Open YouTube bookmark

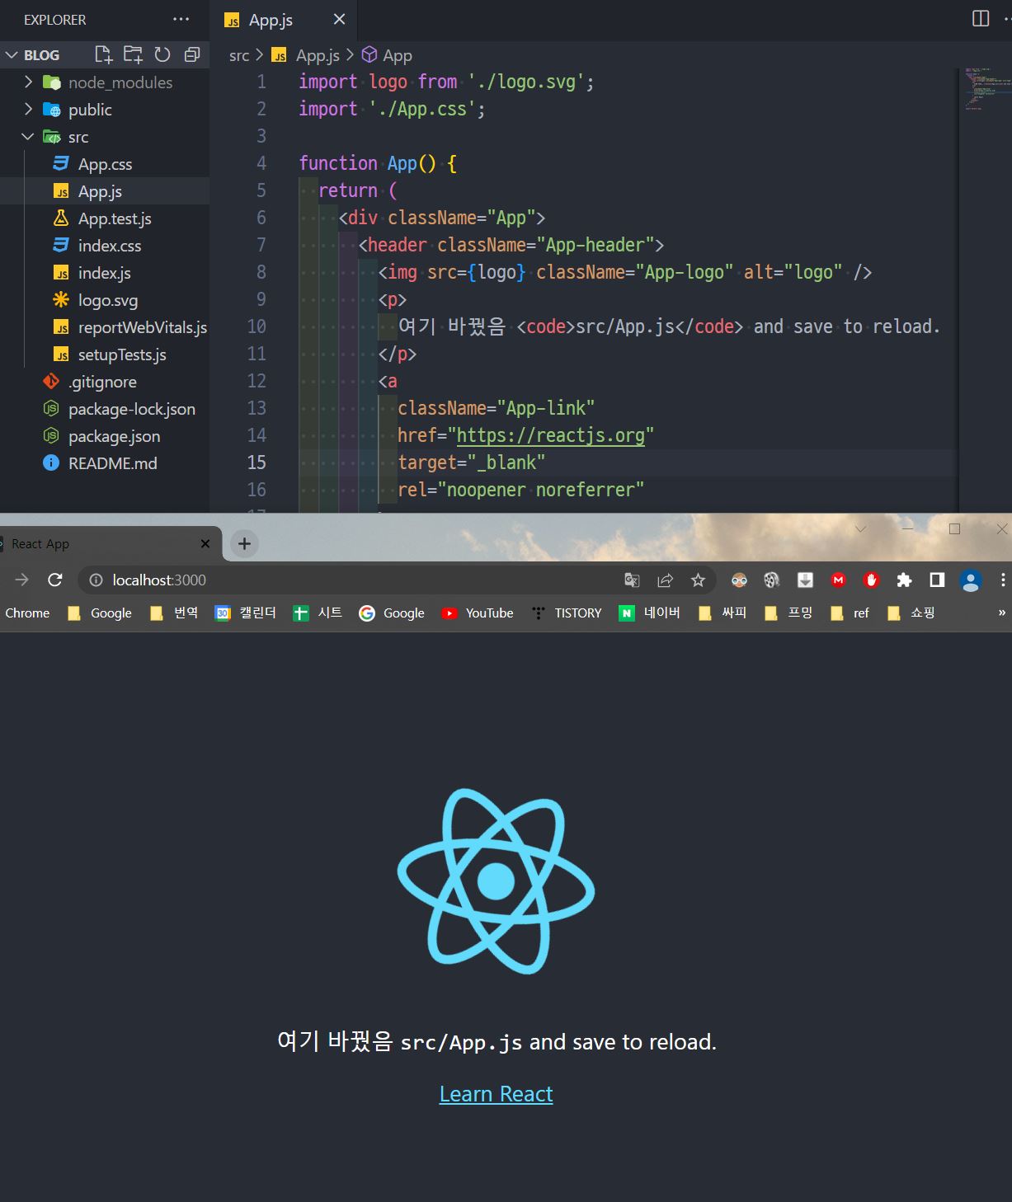click(x=478, y=613)
